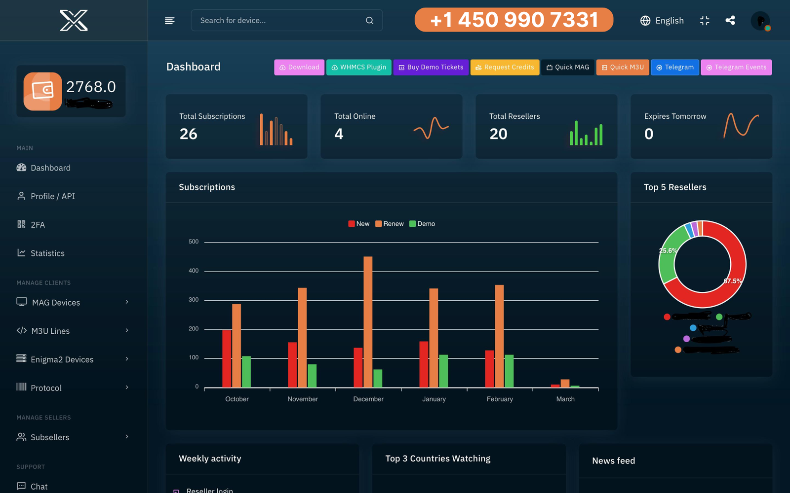
Task: Click the orange phone number banner
Action: click(x=514, y=20)
